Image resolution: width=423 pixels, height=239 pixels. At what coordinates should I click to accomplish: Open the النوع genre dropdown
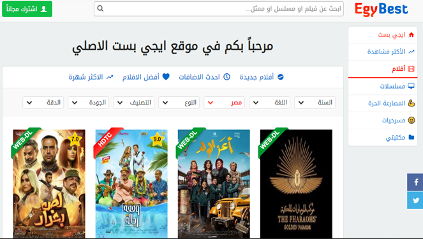tap(179, 103)
